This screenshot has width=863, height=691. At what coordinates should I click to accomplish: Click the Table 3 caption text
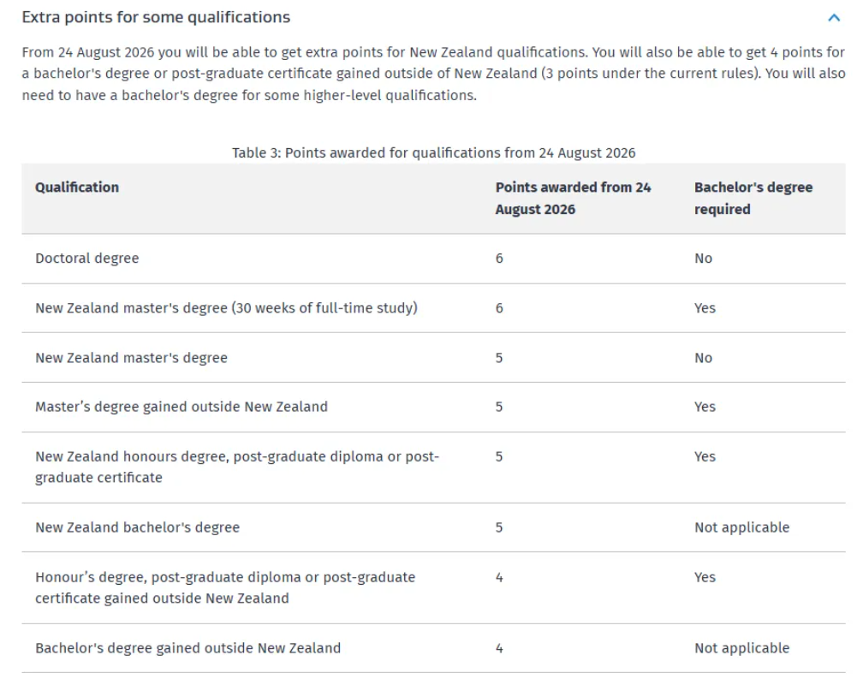pos(434,153)
